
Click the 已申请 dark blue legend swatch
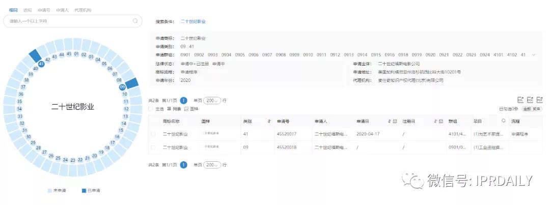coord(84,191)
